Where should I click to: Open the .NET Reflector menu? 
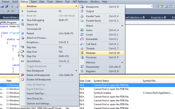[x=80, y=2]
